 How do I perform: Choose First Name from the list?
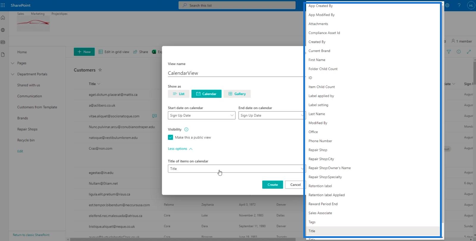(373, 60)
